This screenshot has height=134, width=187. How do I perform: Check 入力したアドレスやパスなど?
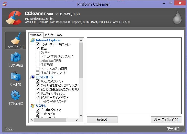(x=38, y=56)
